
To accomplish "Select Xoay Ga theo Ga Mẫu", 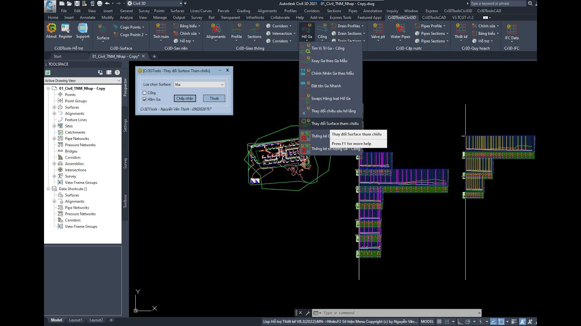I will coord(330,61).
